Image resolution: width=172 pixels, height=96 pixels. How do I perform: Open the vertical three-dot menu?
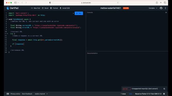coord(166,8)
